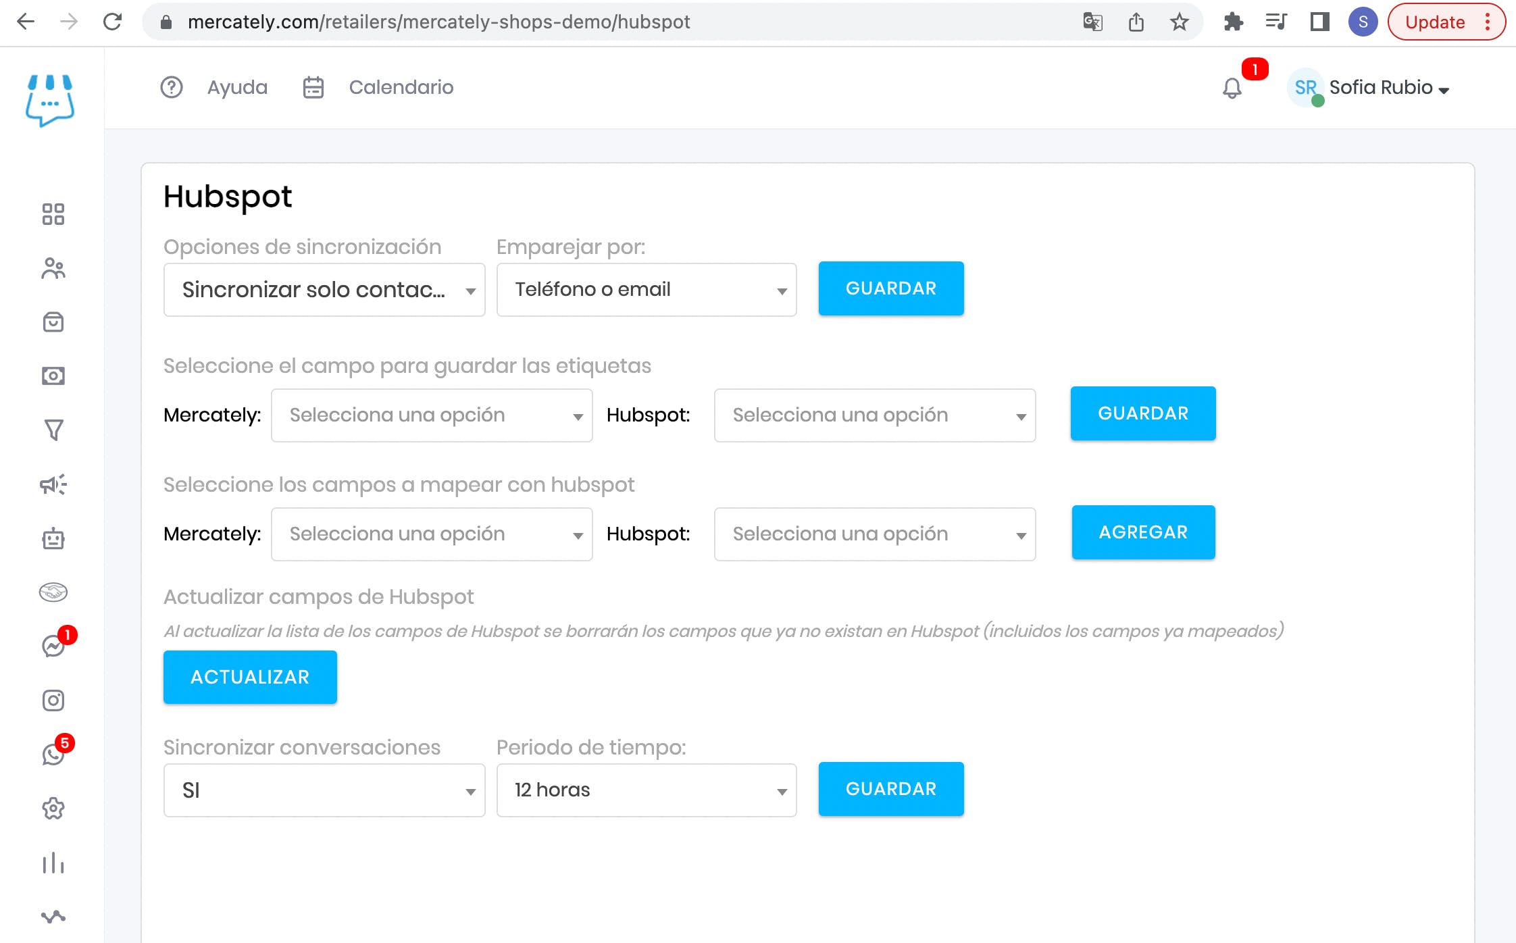Click GUARDAR next to sync options

(890, 288)
